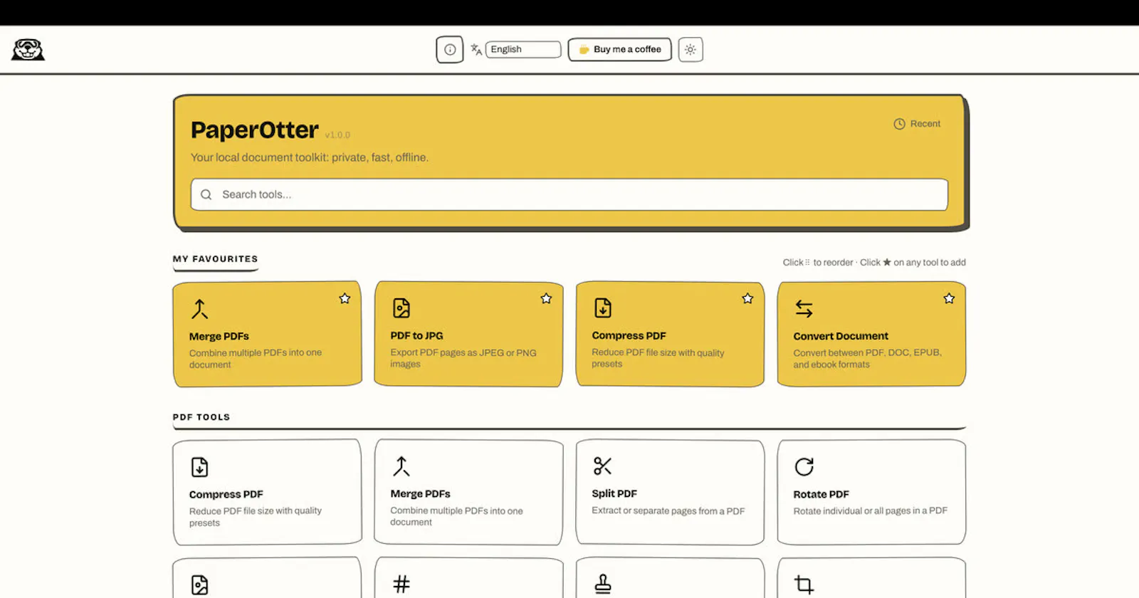Click 'Convert between PDF, DOC, EPUB' description
1139x598 pixels.
point(868,358)
